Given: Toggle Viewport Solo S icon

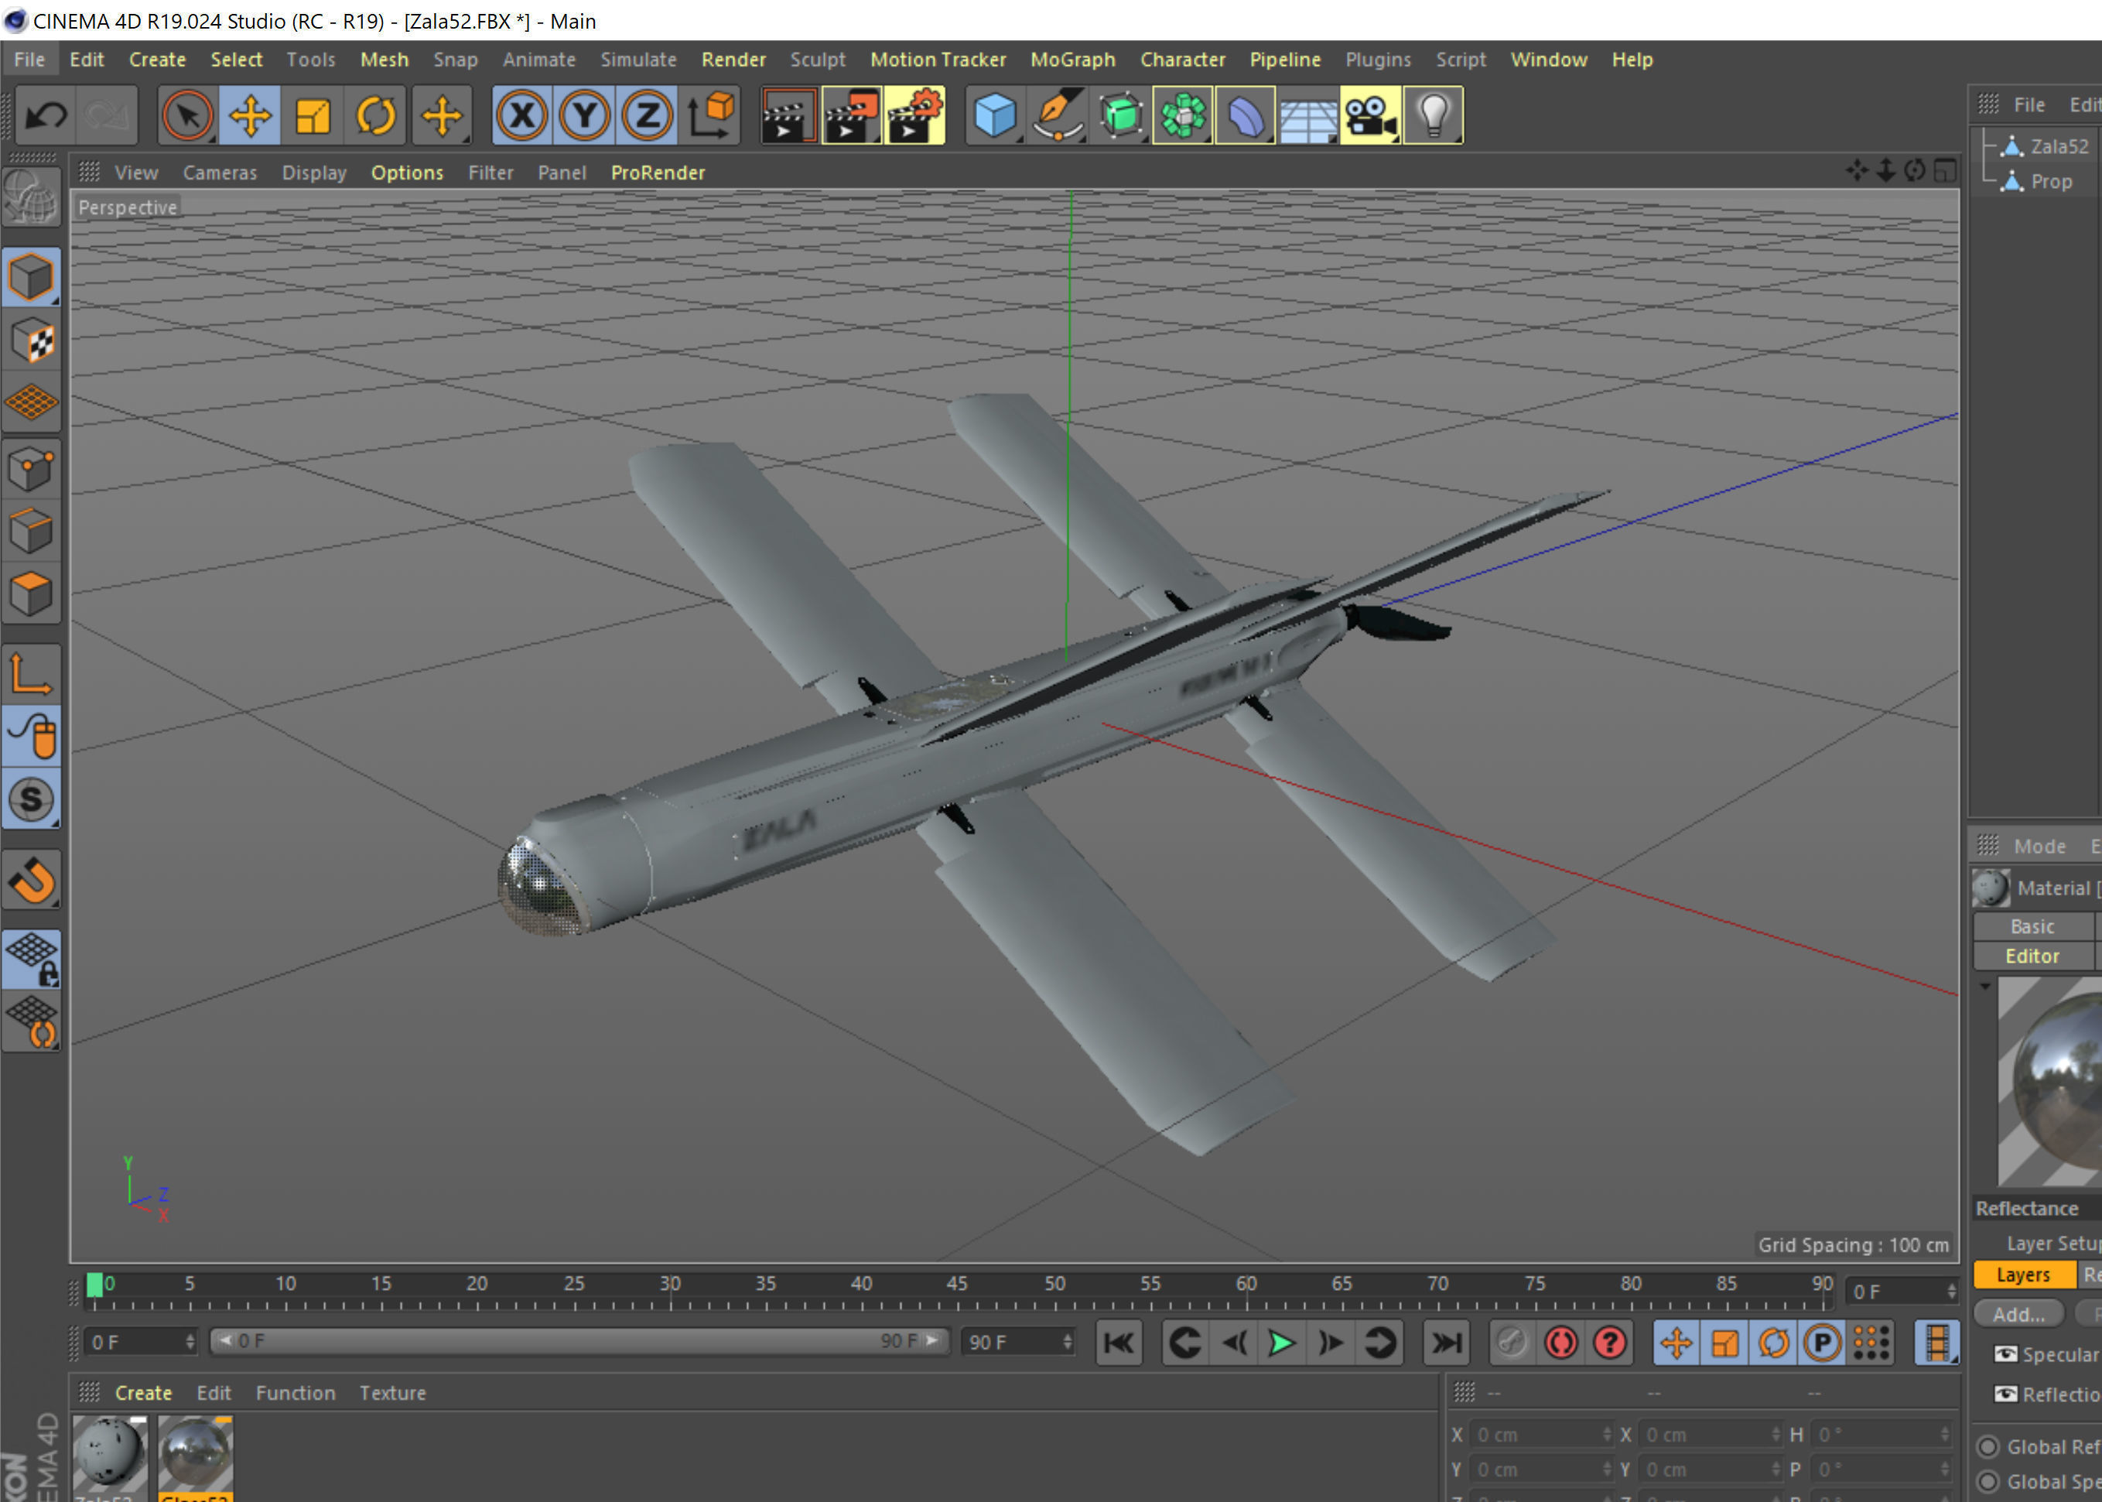Looking at the screenshot, I should tap(32, 798).
